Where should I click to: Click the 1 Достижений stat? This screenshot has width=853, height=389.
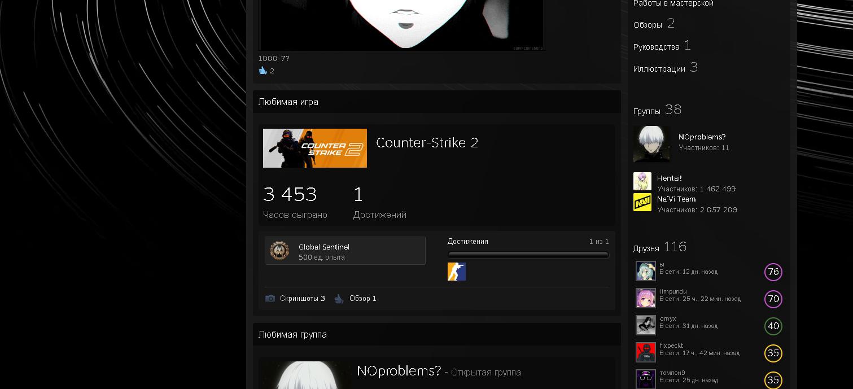[379, 202]
